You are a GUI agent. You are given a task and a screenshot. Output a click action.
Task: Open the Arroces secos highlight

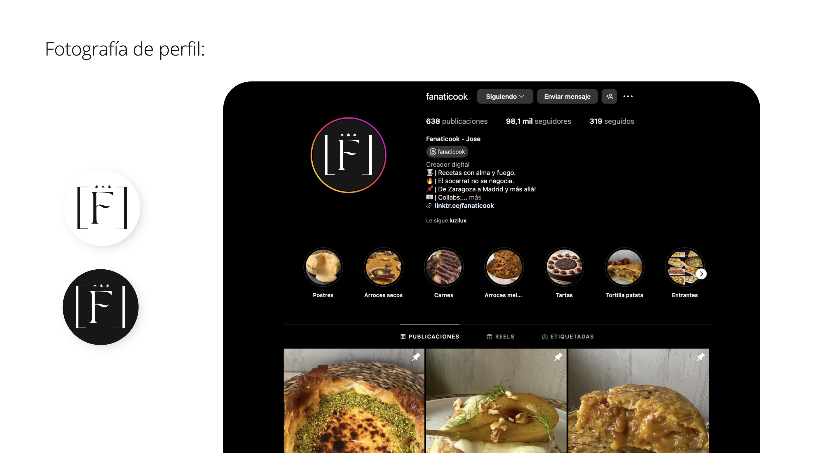pos(384,267)
